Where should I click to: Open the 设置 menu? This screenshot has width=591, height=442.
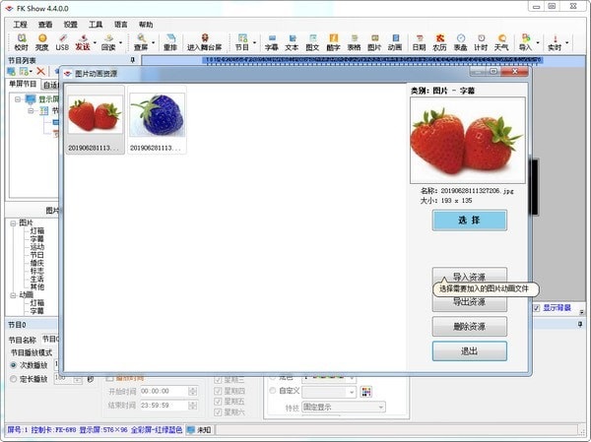(x=71, y=25)
